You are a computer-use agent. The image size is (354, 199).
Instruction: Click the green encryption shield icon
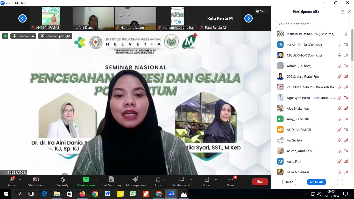point(5,36)
